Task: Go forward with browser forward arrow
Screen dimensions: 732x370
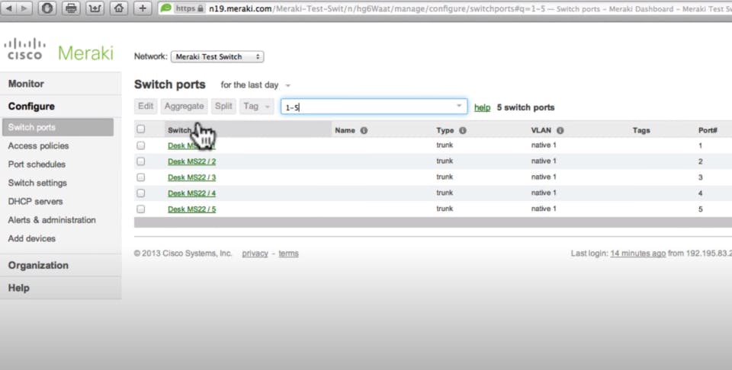Action: point(24,8)
